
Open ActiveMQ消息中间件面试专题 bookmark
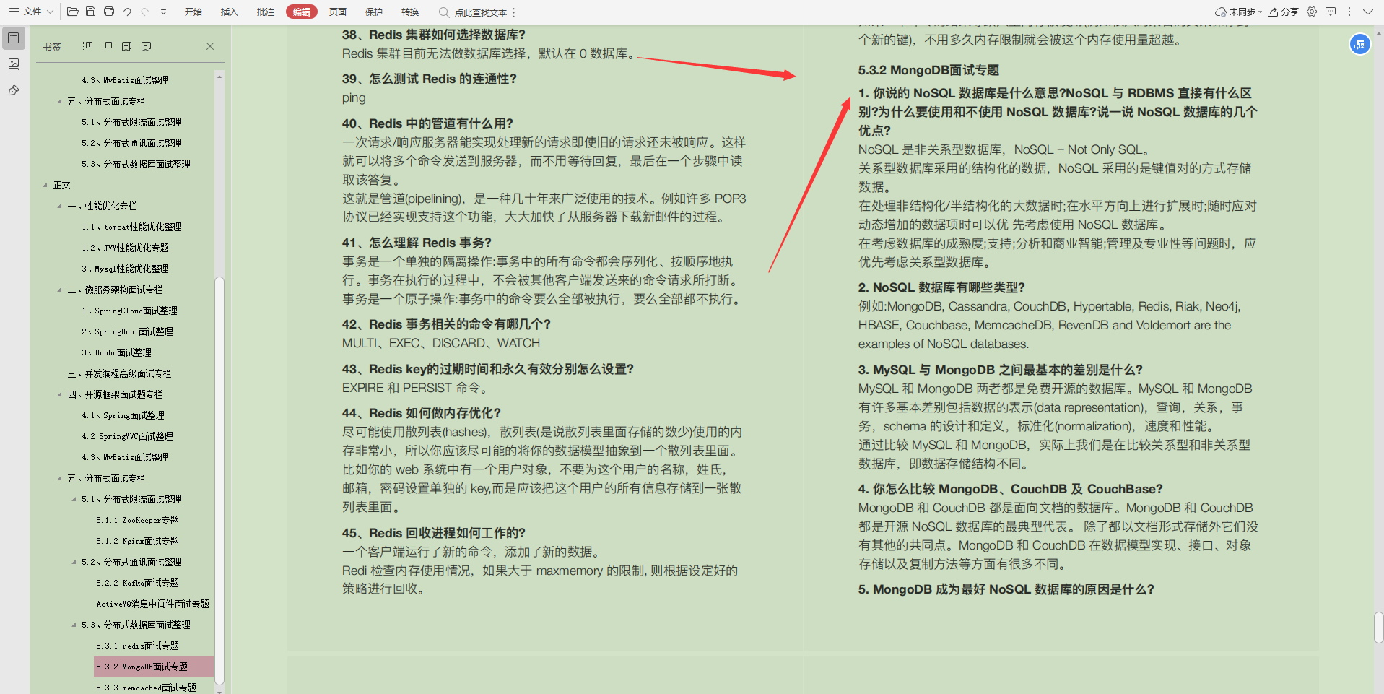tap(152, 604)
